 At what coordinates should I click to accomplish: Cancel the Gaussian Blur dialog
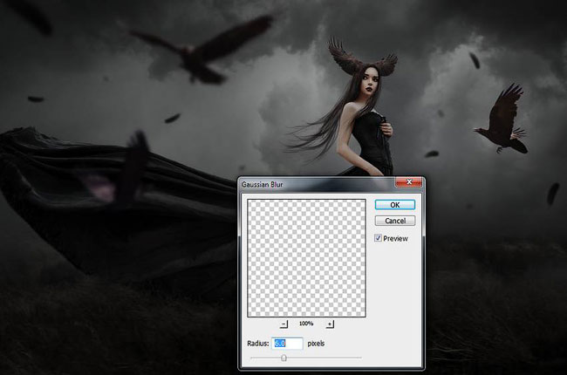point(395,221)
